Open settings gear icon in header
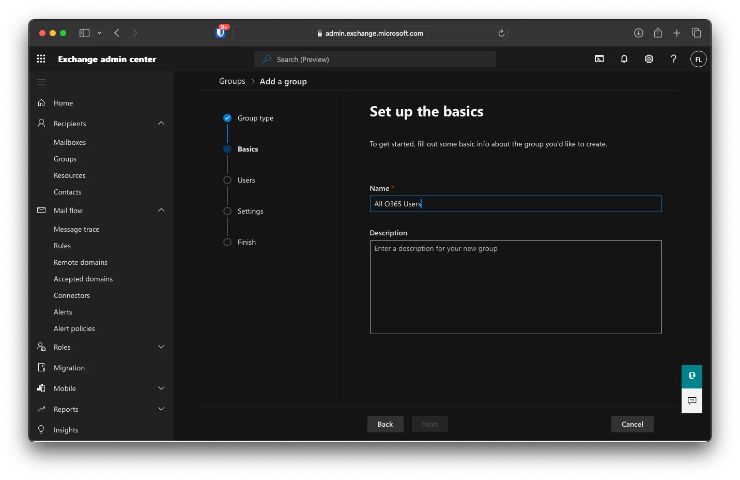 [649, 59]
